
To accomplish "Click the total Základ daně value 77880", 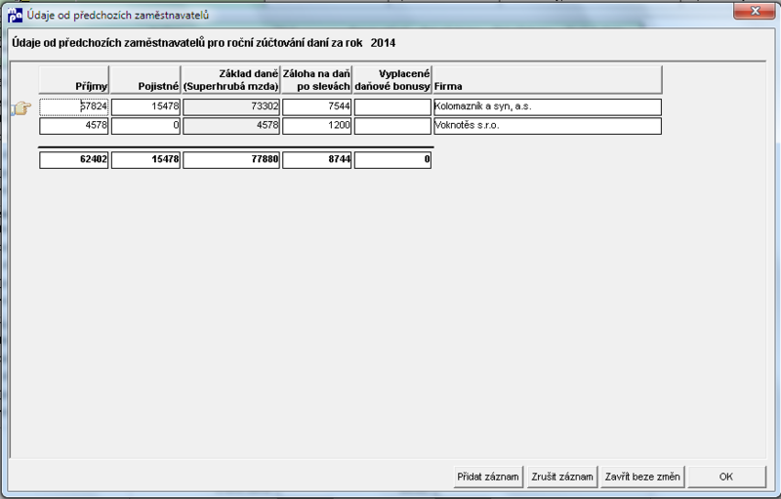I will [x=231, y=160].
